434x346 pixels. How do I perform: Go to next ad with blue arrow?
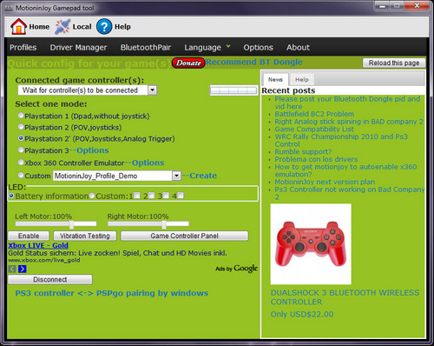(x=23, y=269)
